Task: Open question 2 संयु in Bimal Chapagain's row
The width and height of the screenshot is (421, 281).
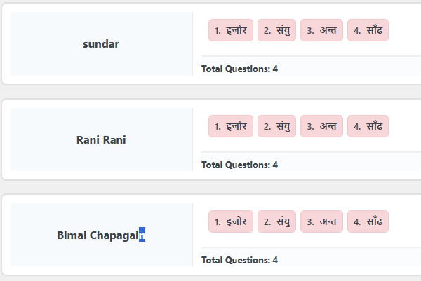Action: tap(277, 221)
